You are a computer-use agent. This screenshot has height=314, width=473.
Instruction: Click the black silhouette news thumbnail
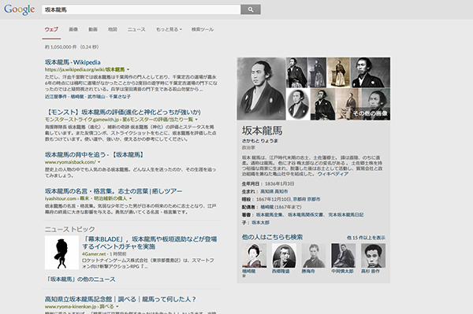[61, 253]
